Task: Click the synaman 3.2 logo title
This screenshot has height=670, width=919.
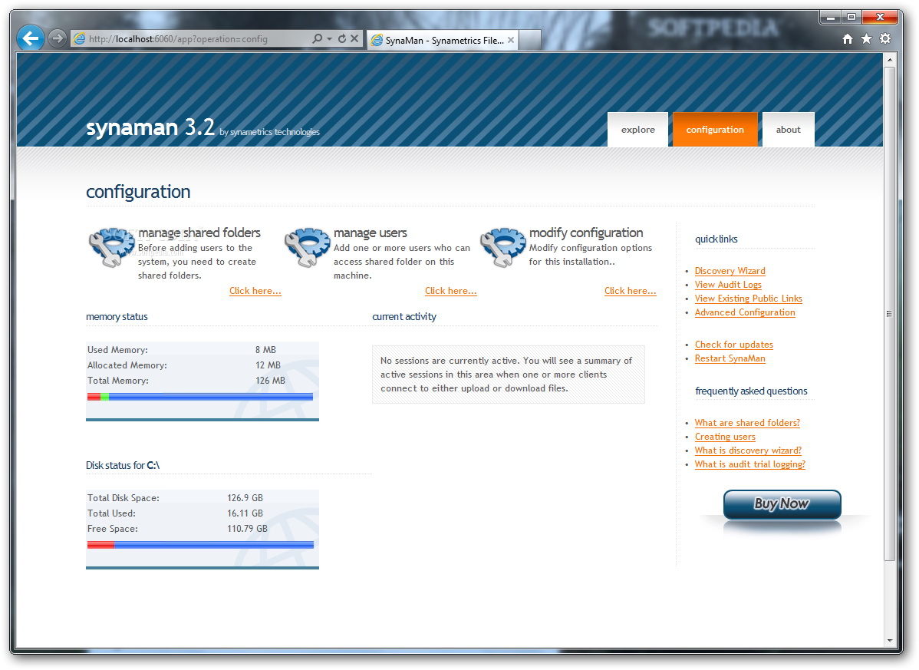Action: 150,127
